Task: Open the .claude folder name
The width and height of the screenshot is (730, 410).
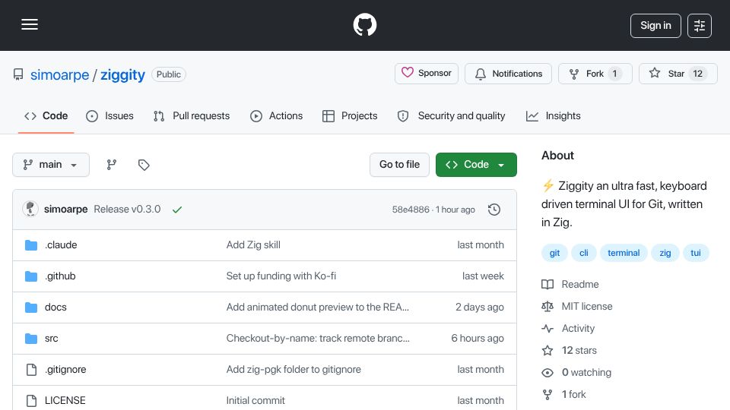Action: 61,245
